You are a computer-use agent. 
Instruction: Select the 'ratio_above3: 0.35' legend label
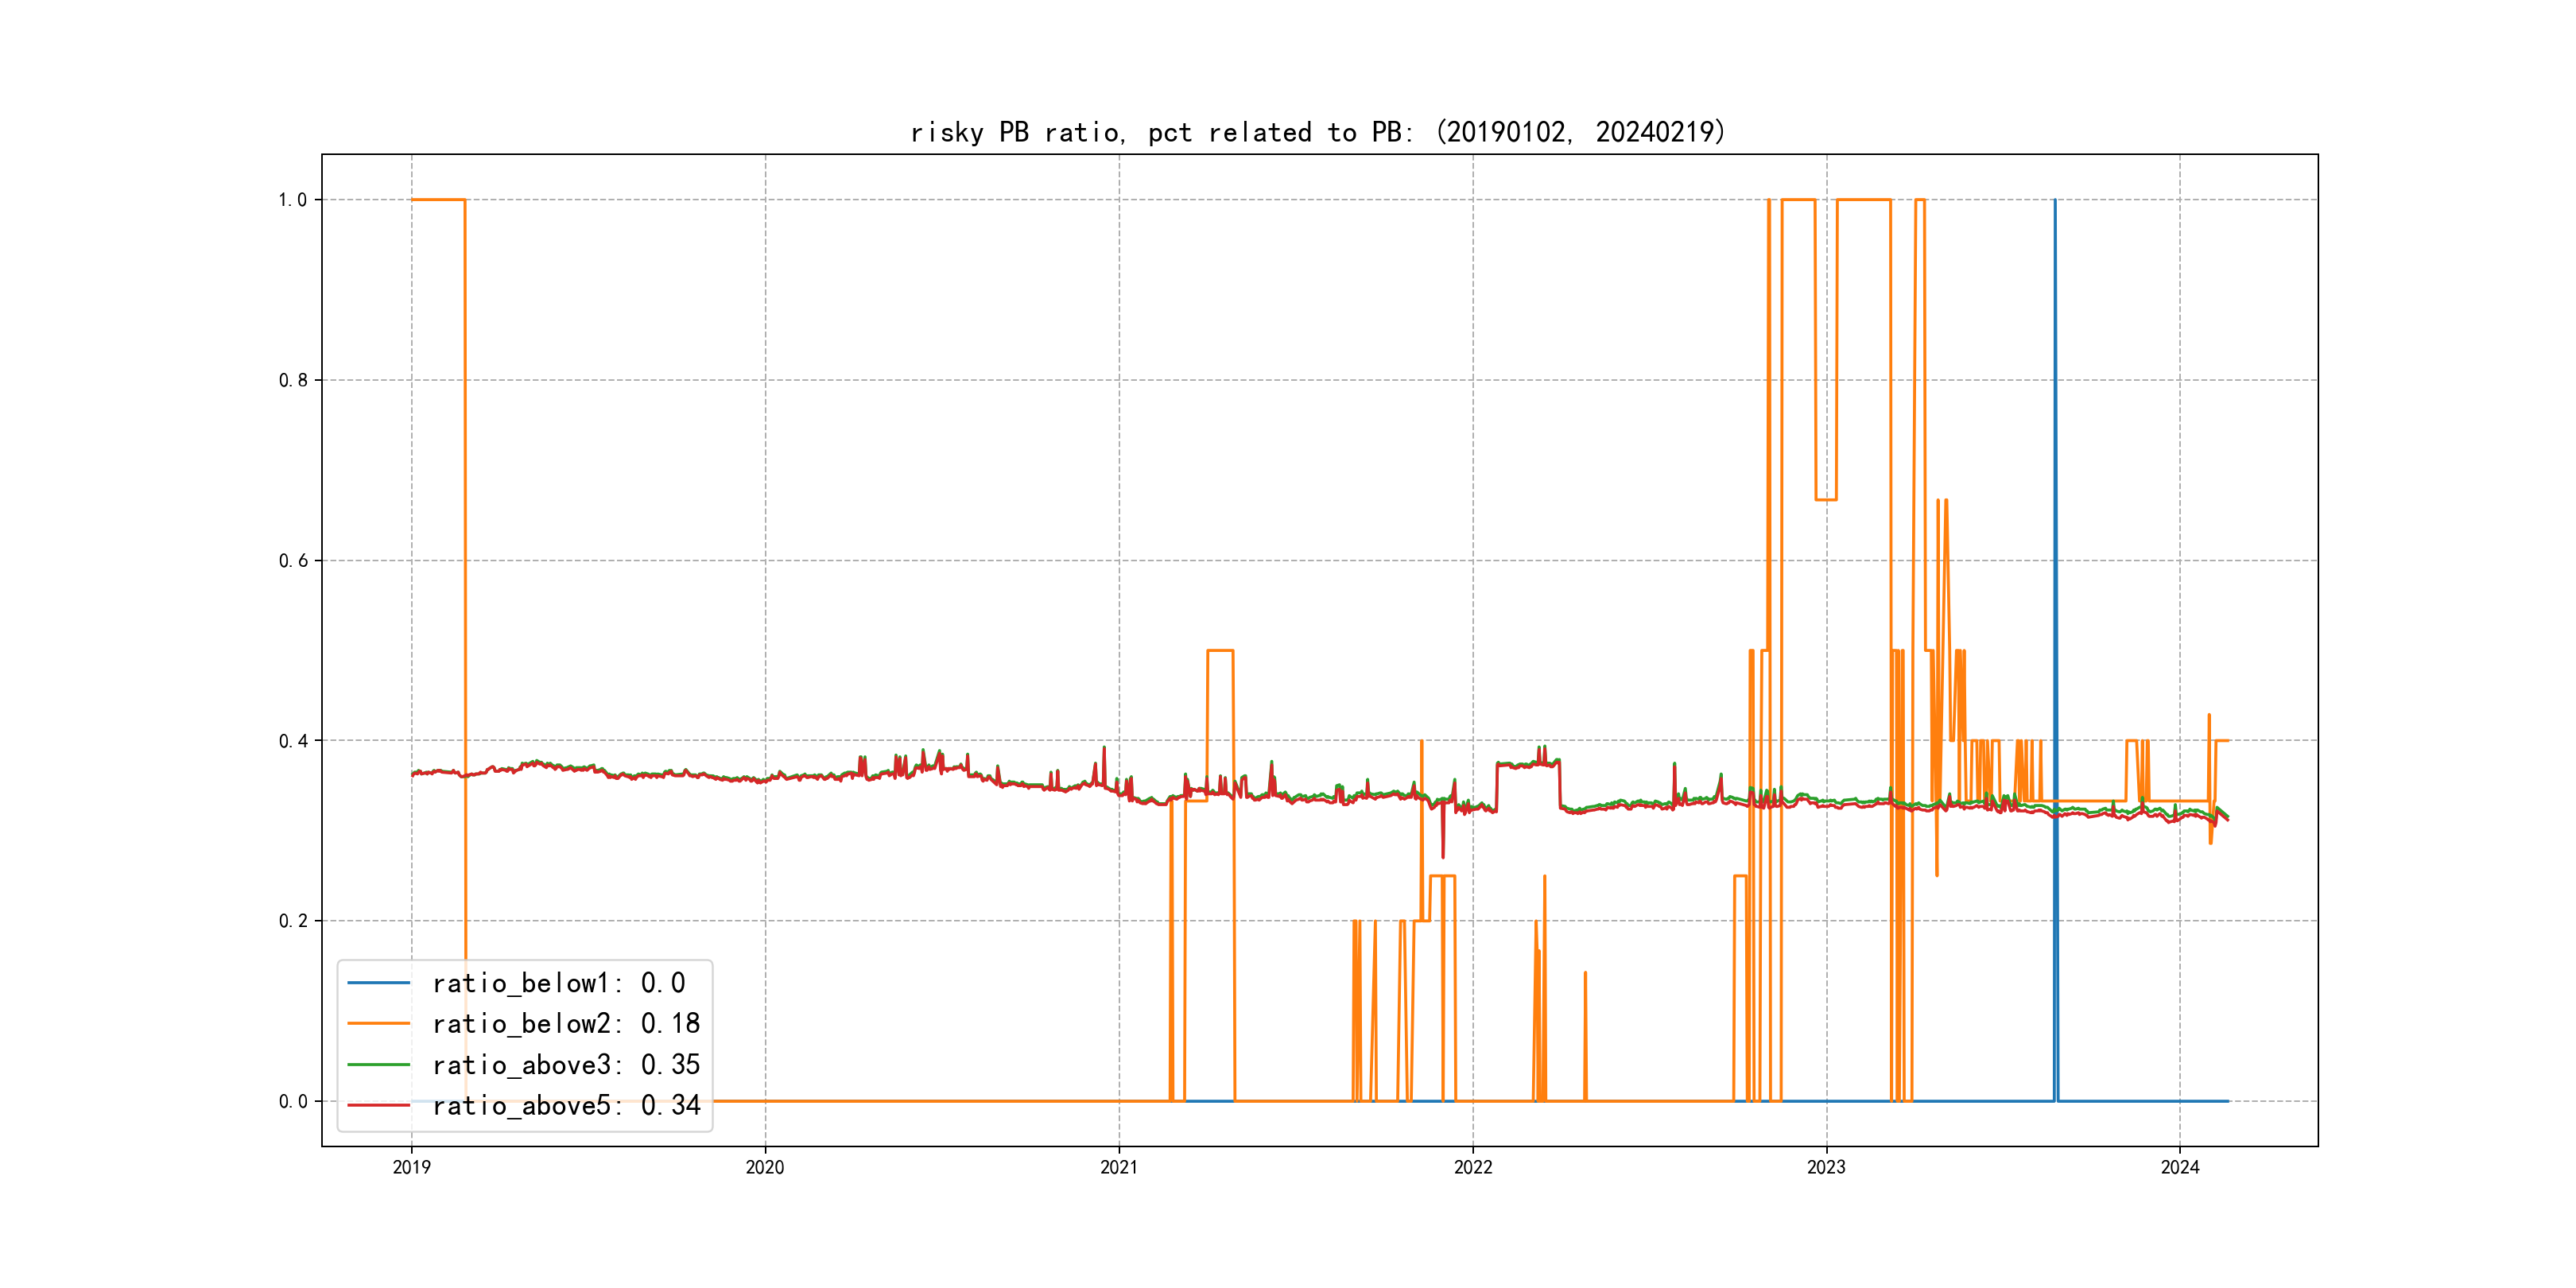pyautogui.click(x=566, y=1065)
